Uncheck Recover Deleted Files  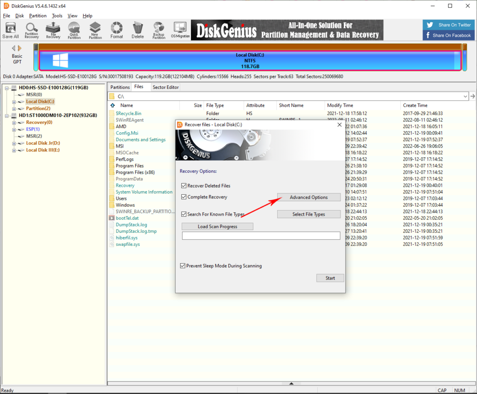click(183, 185)
